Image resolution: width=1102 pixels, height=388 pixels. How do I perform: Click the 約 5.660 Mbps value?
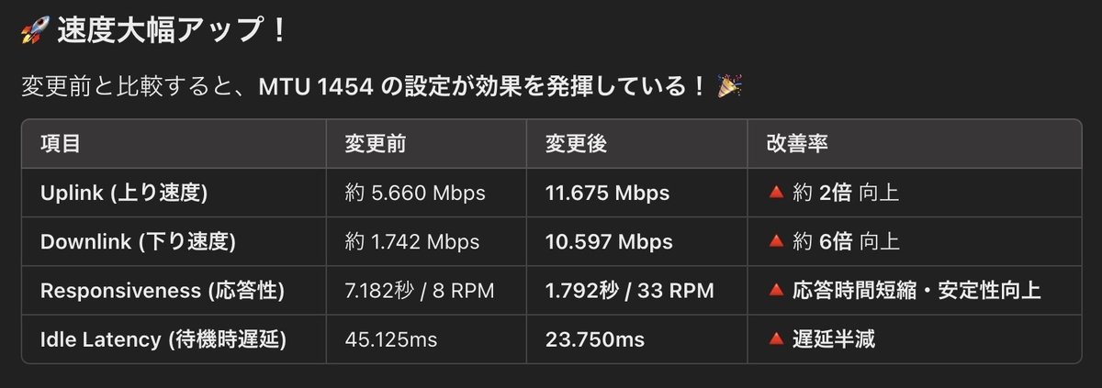415,194
